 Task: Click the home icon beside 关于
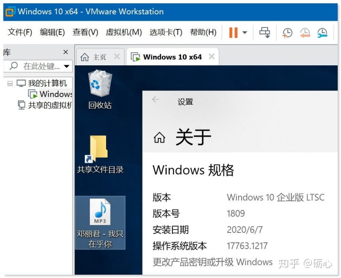coord(160,137)
